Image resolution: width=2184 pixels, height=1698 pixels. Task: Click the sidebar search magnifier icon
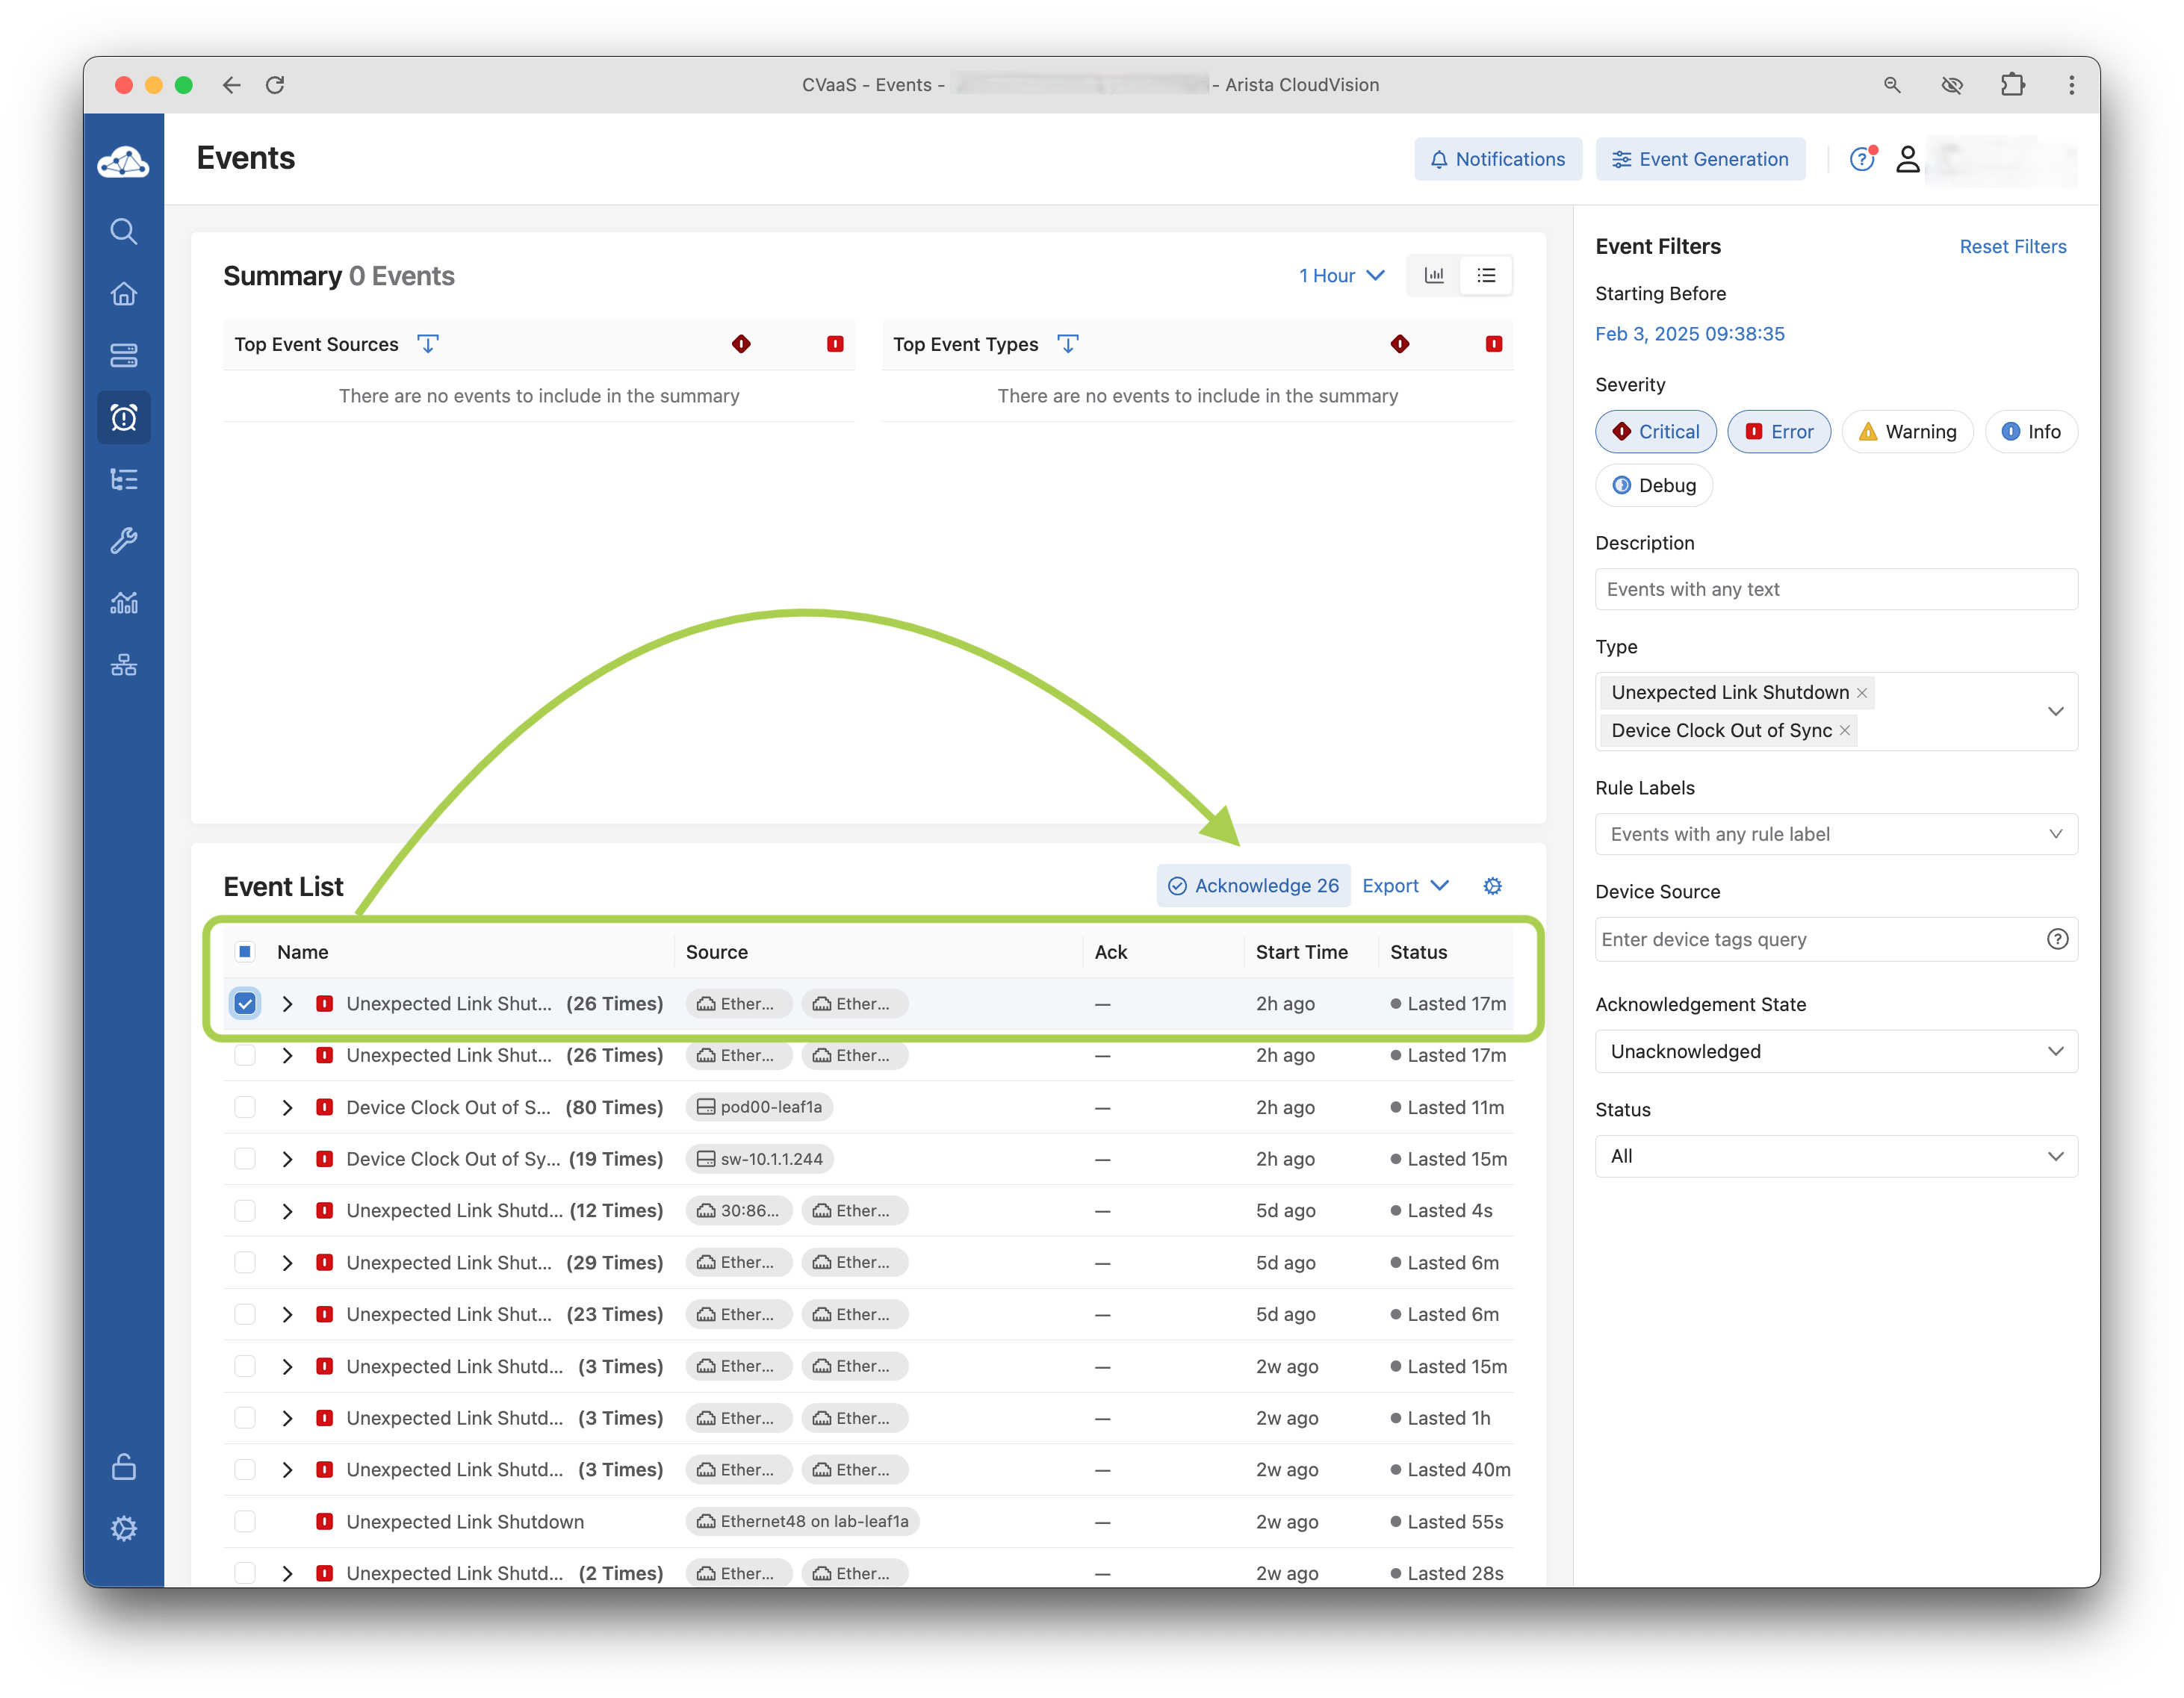click(x=123, y=232)
